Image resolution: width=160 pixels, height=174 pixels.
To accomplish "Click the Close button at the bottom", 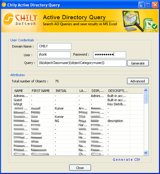I will pos(80,168).
